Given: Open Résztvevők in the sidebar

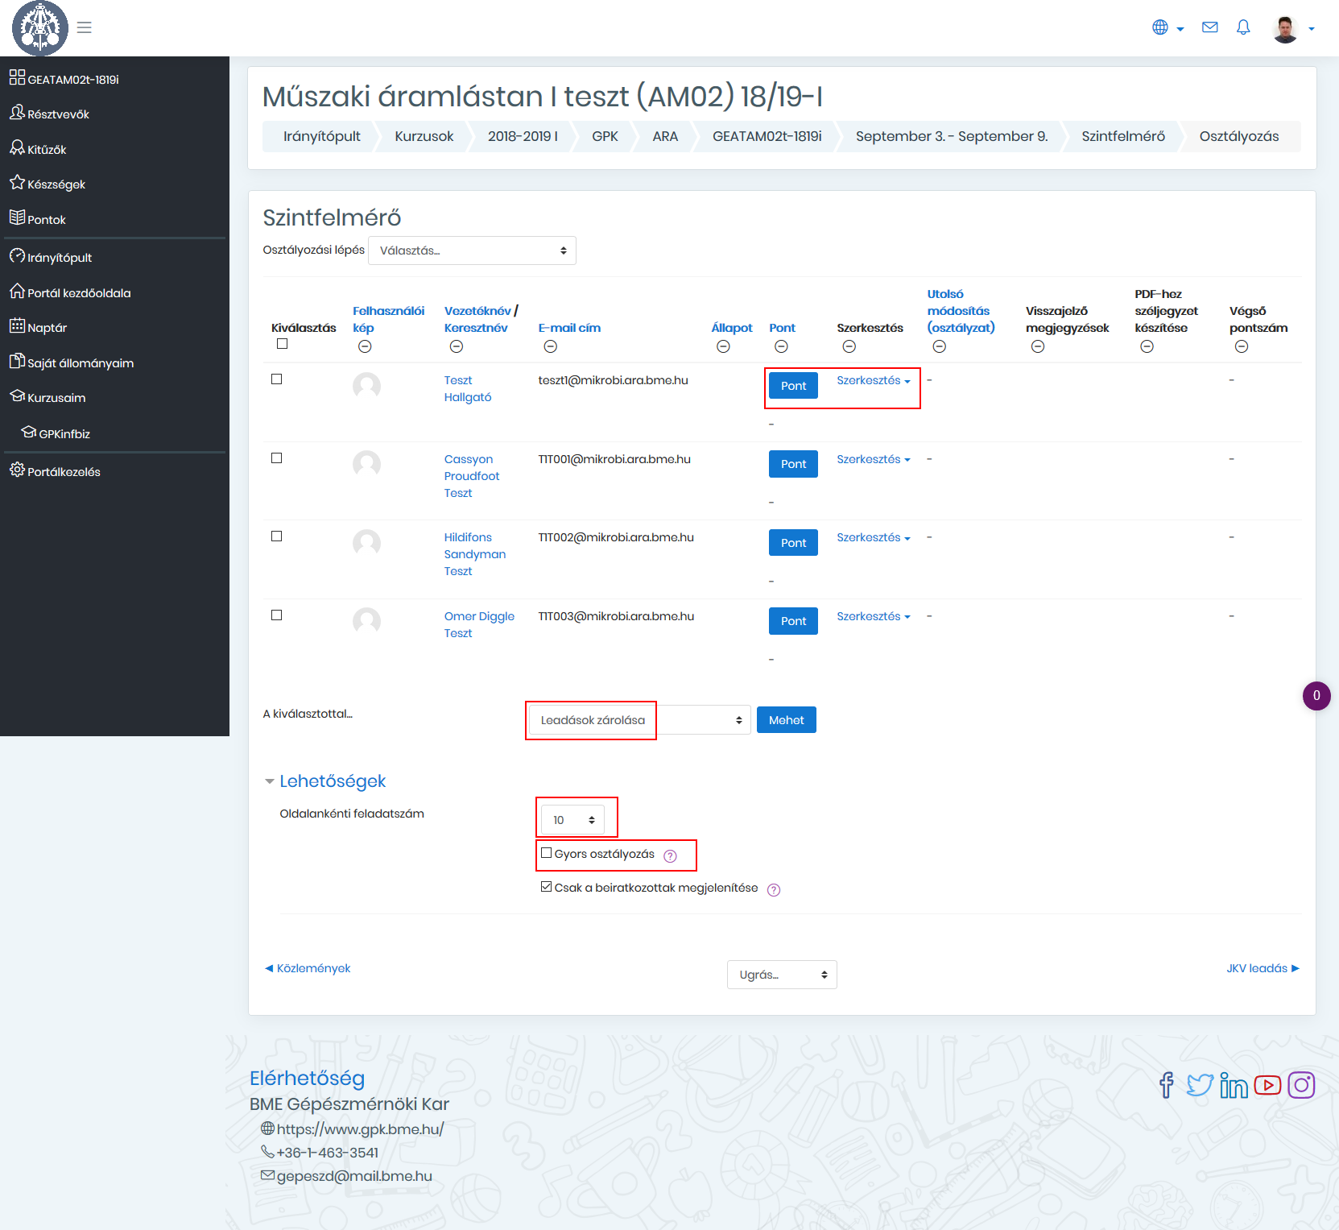Looking at the screenshot, I should [58, 114].
